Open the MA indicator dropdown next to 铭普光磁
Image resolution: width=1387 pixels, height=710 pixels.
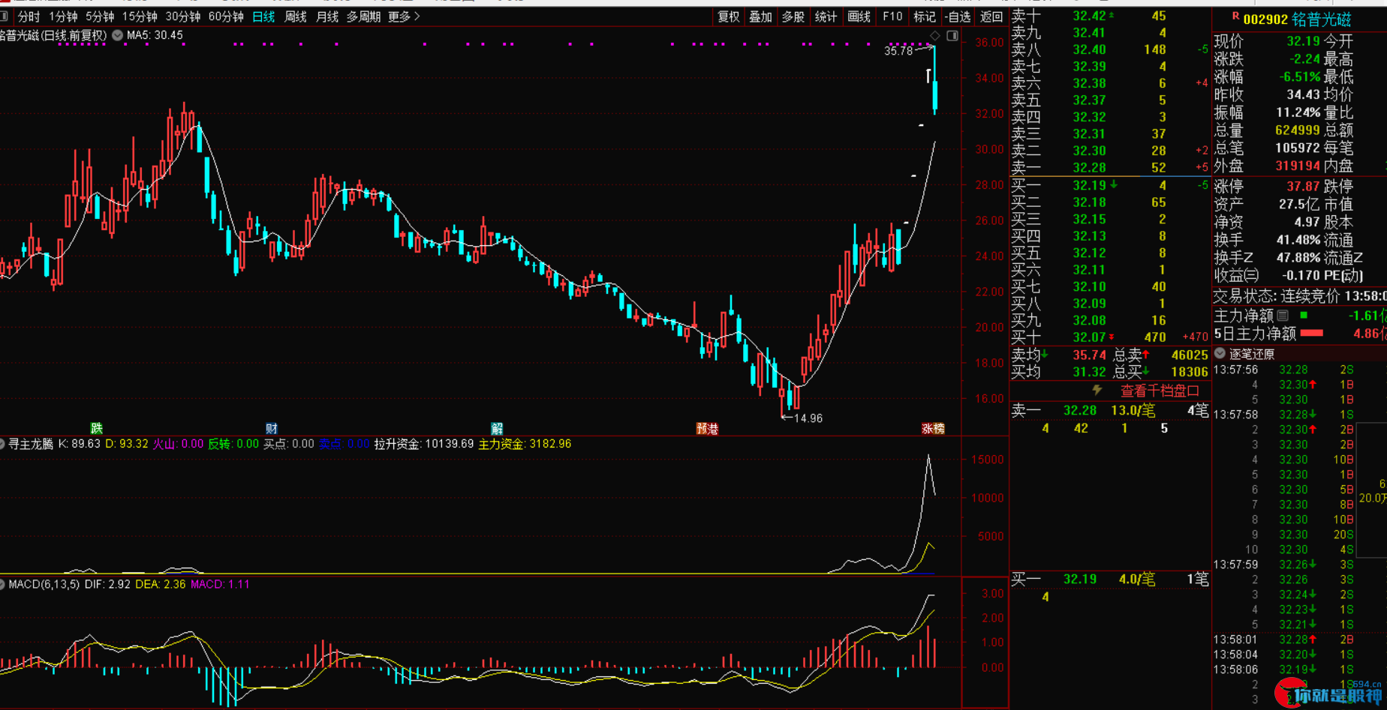click(x=118, y=35)
